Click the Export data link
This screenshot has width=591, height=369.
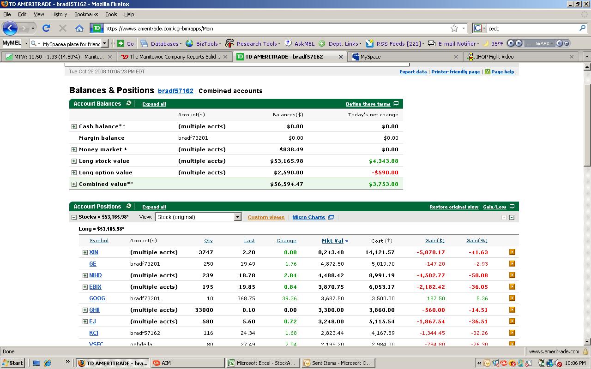413,72
